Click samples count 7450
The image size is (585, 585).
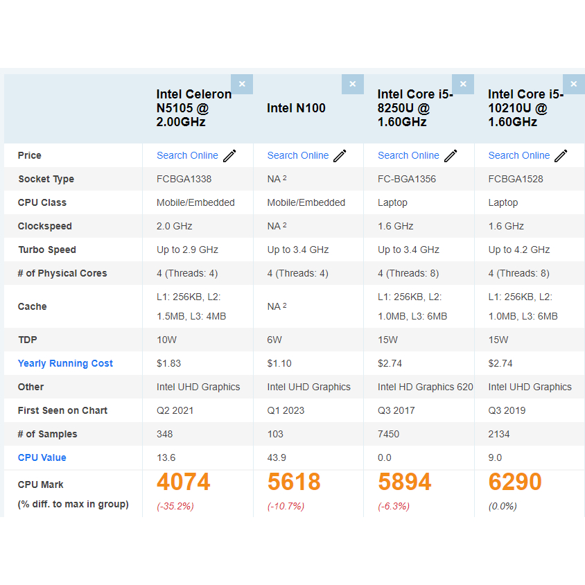[x=388, y=434]
